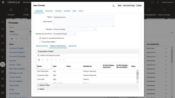175x98 pixels.
Task: Open notifications bell in sidebar
Action: (x=2, y=22)
